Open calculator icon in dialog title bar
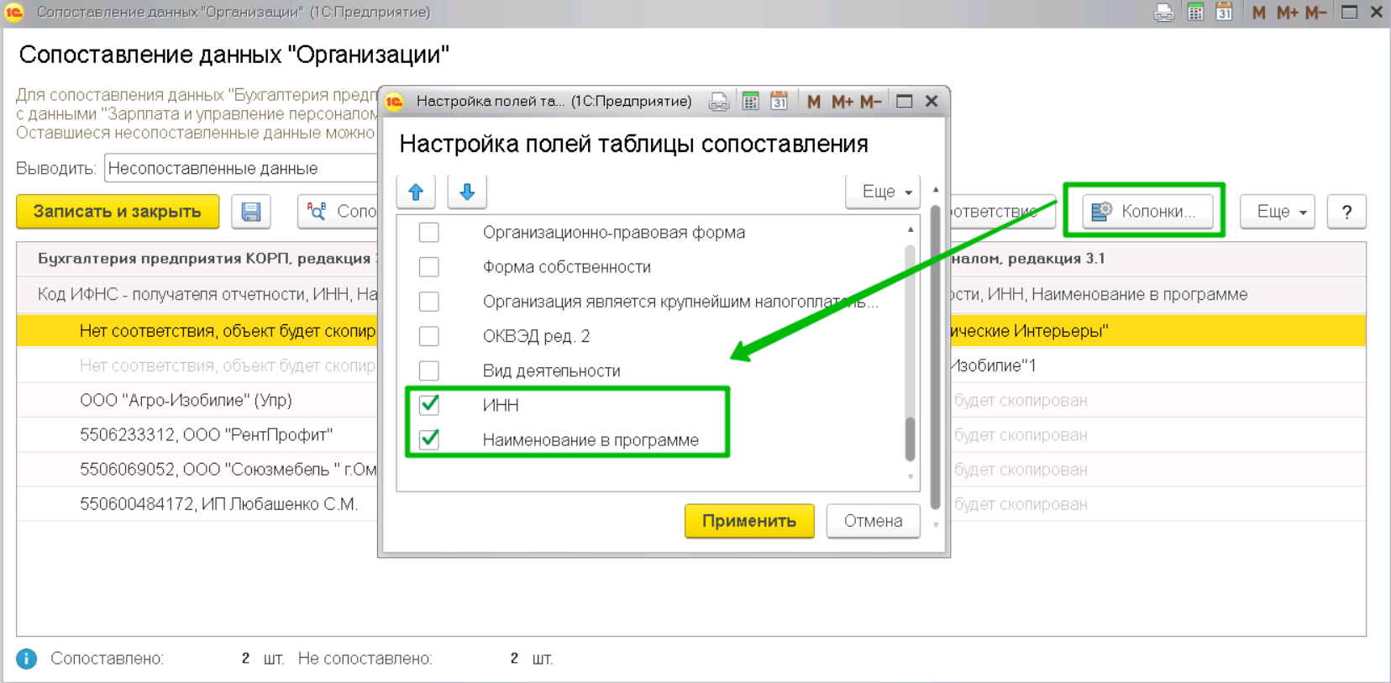 (x=750, y=102)
